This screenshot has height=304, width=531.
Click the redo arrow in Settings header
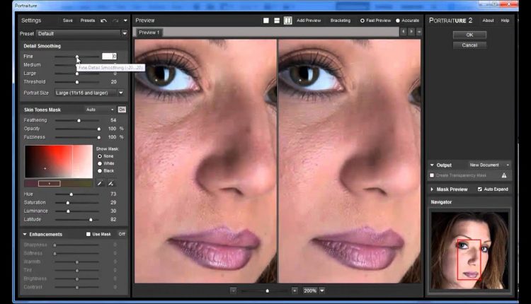click(x=115, y=21)
